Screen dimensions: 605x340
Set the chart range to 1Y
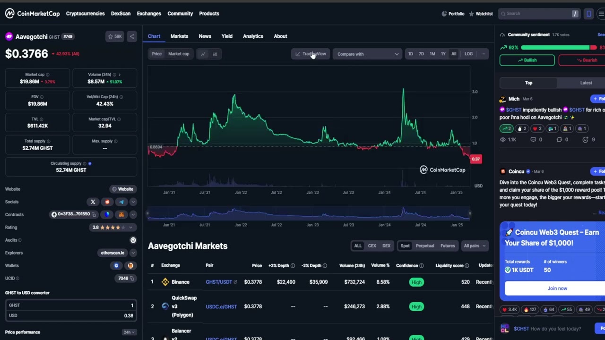click(443, 54)
